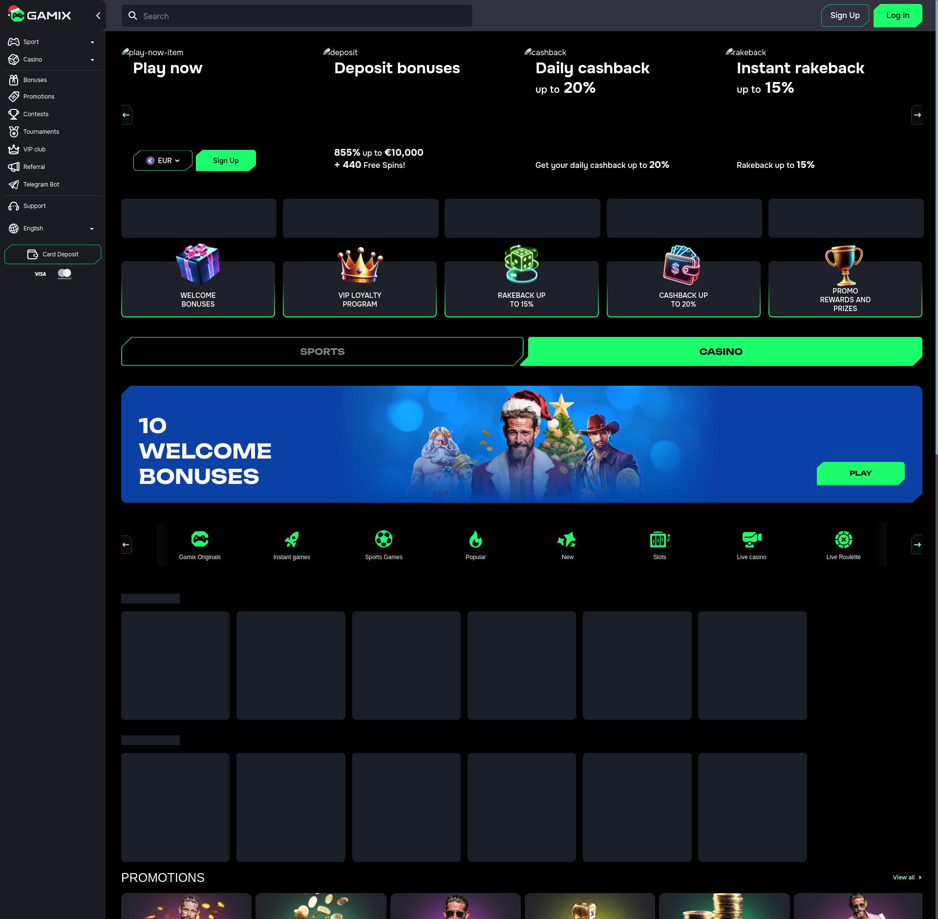Open the EUR currency dropdown
The width and height of the screenshot is (938, 919).
point(163,161)
